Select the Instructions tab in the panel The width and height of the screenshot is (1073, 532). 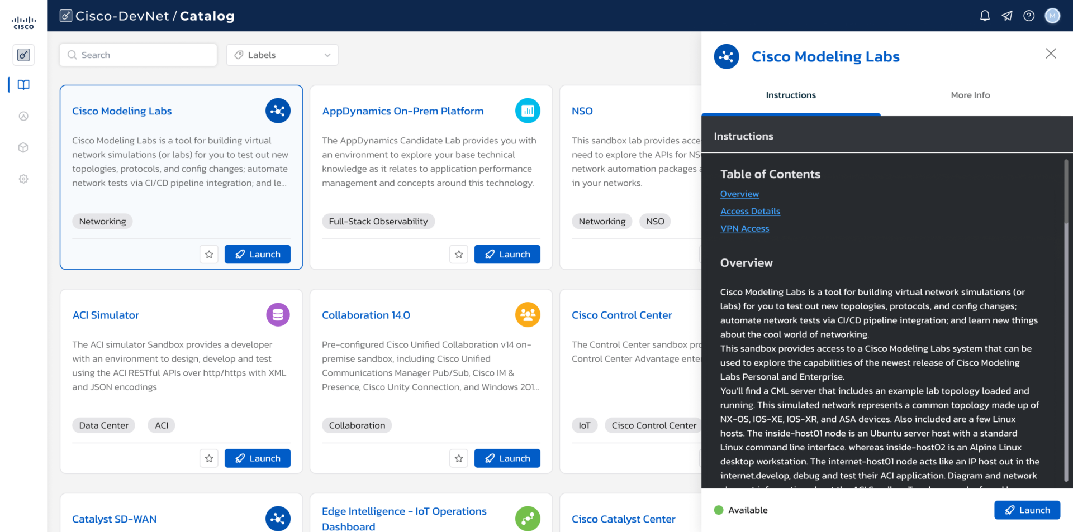(790, 95)
